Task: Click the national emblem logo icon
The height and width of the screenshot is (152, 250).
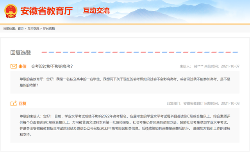Action: click(x=11, y=11)
